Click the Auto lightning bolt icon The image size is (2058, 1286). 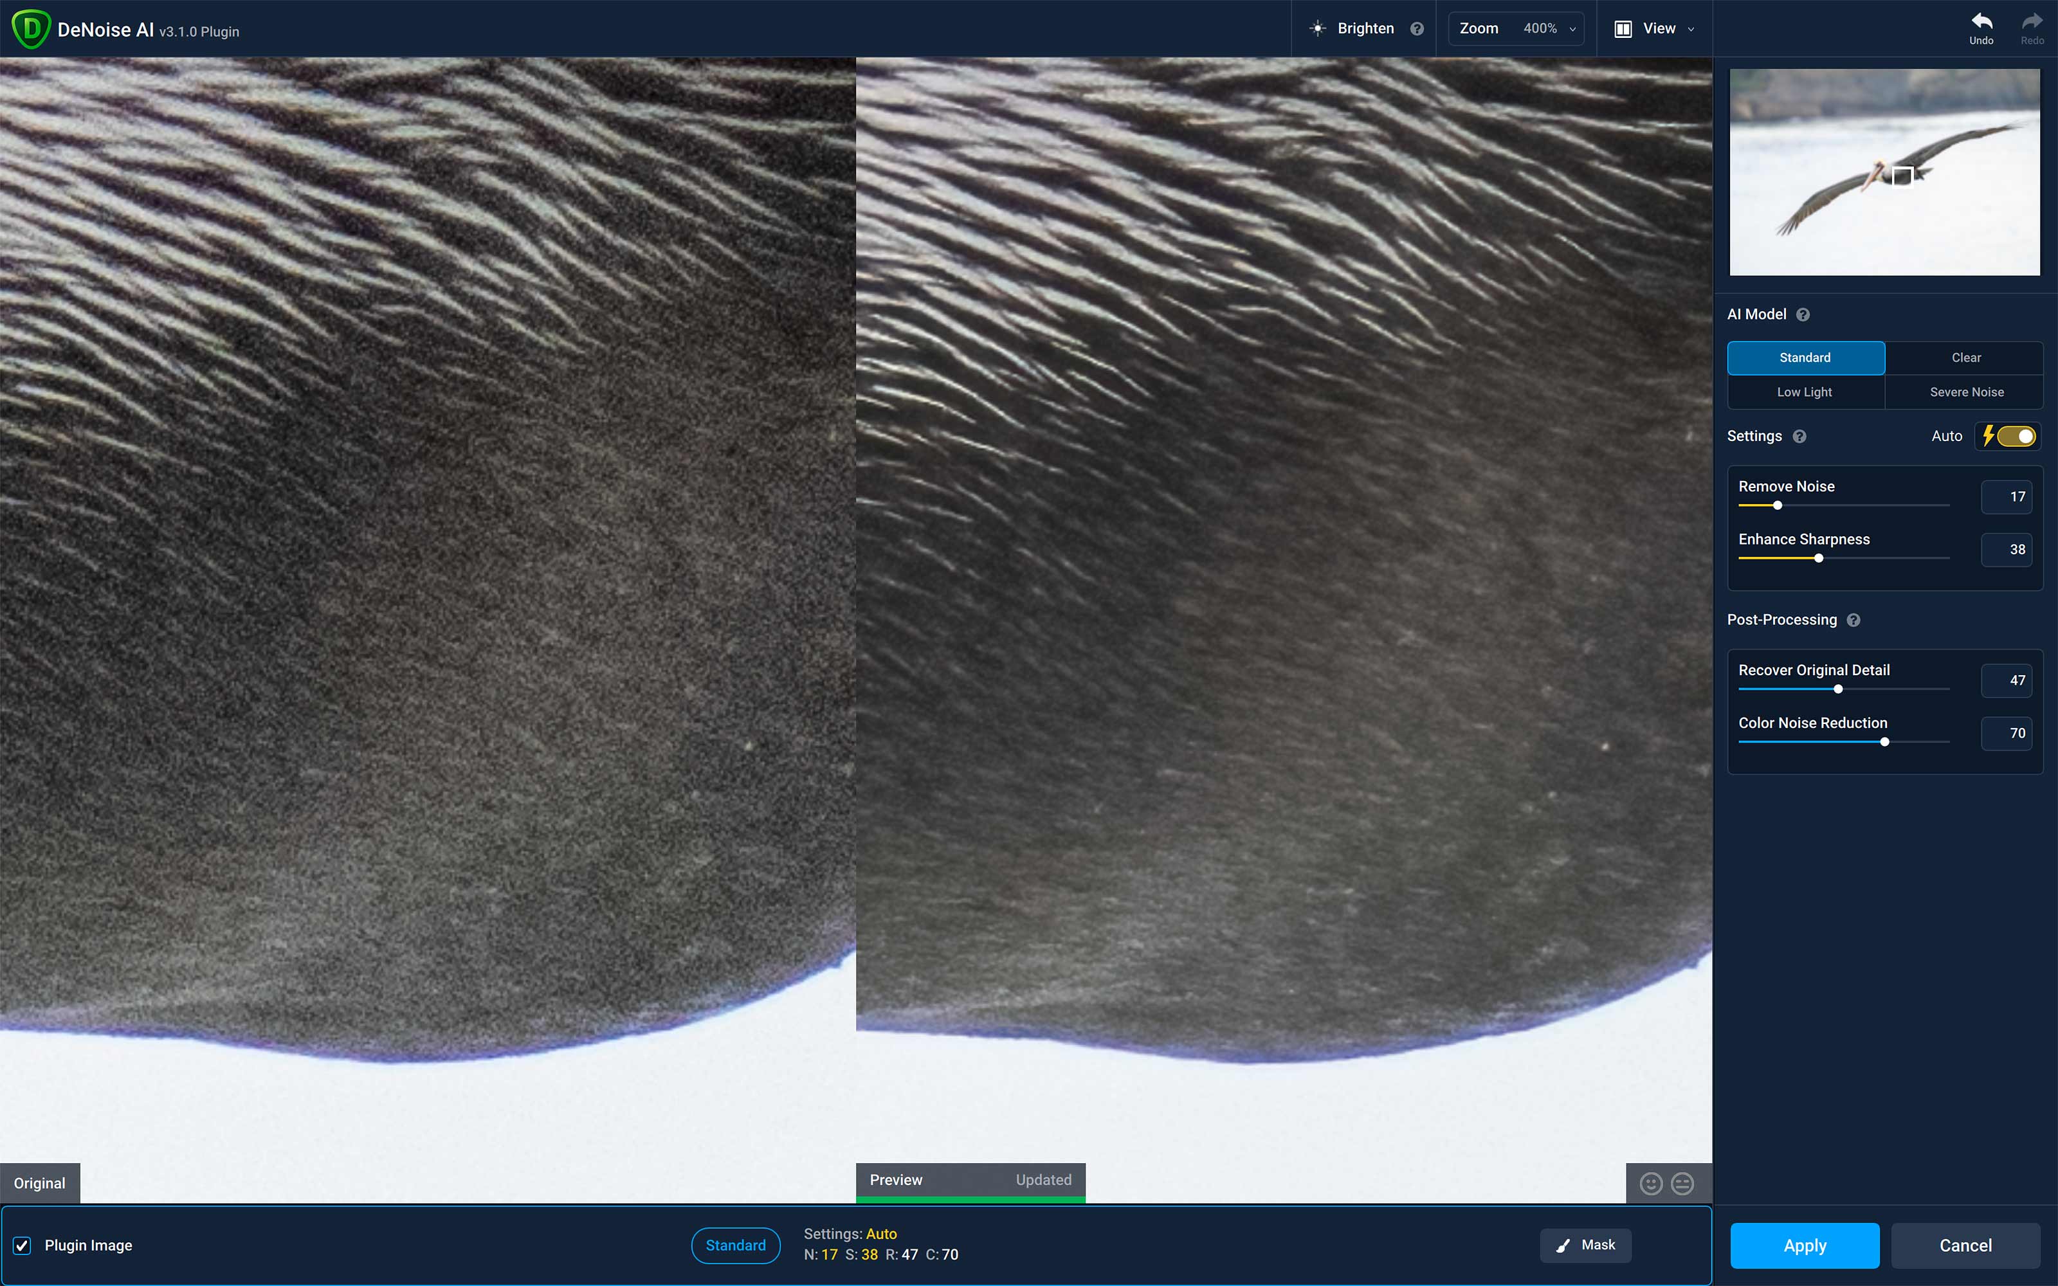click(x=1989, y=437)
